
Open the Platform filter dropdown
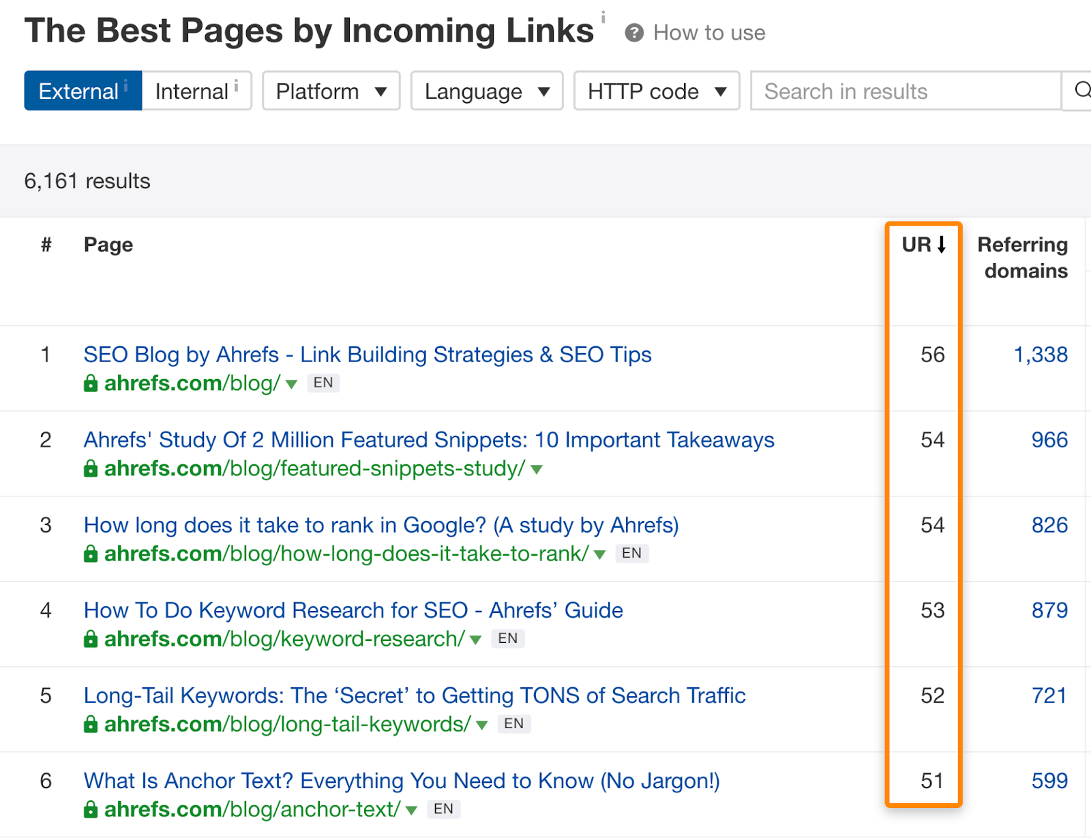331,91
